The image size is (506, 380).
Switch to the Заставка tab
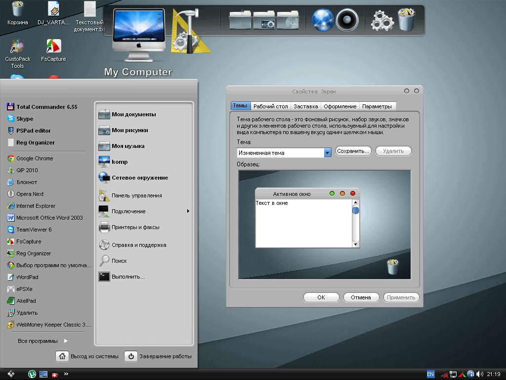point(305,106)
